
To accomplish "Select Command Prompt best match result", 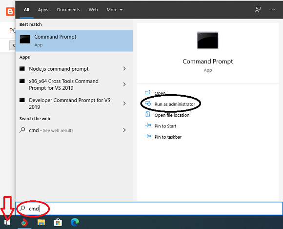I will point(74,41).
